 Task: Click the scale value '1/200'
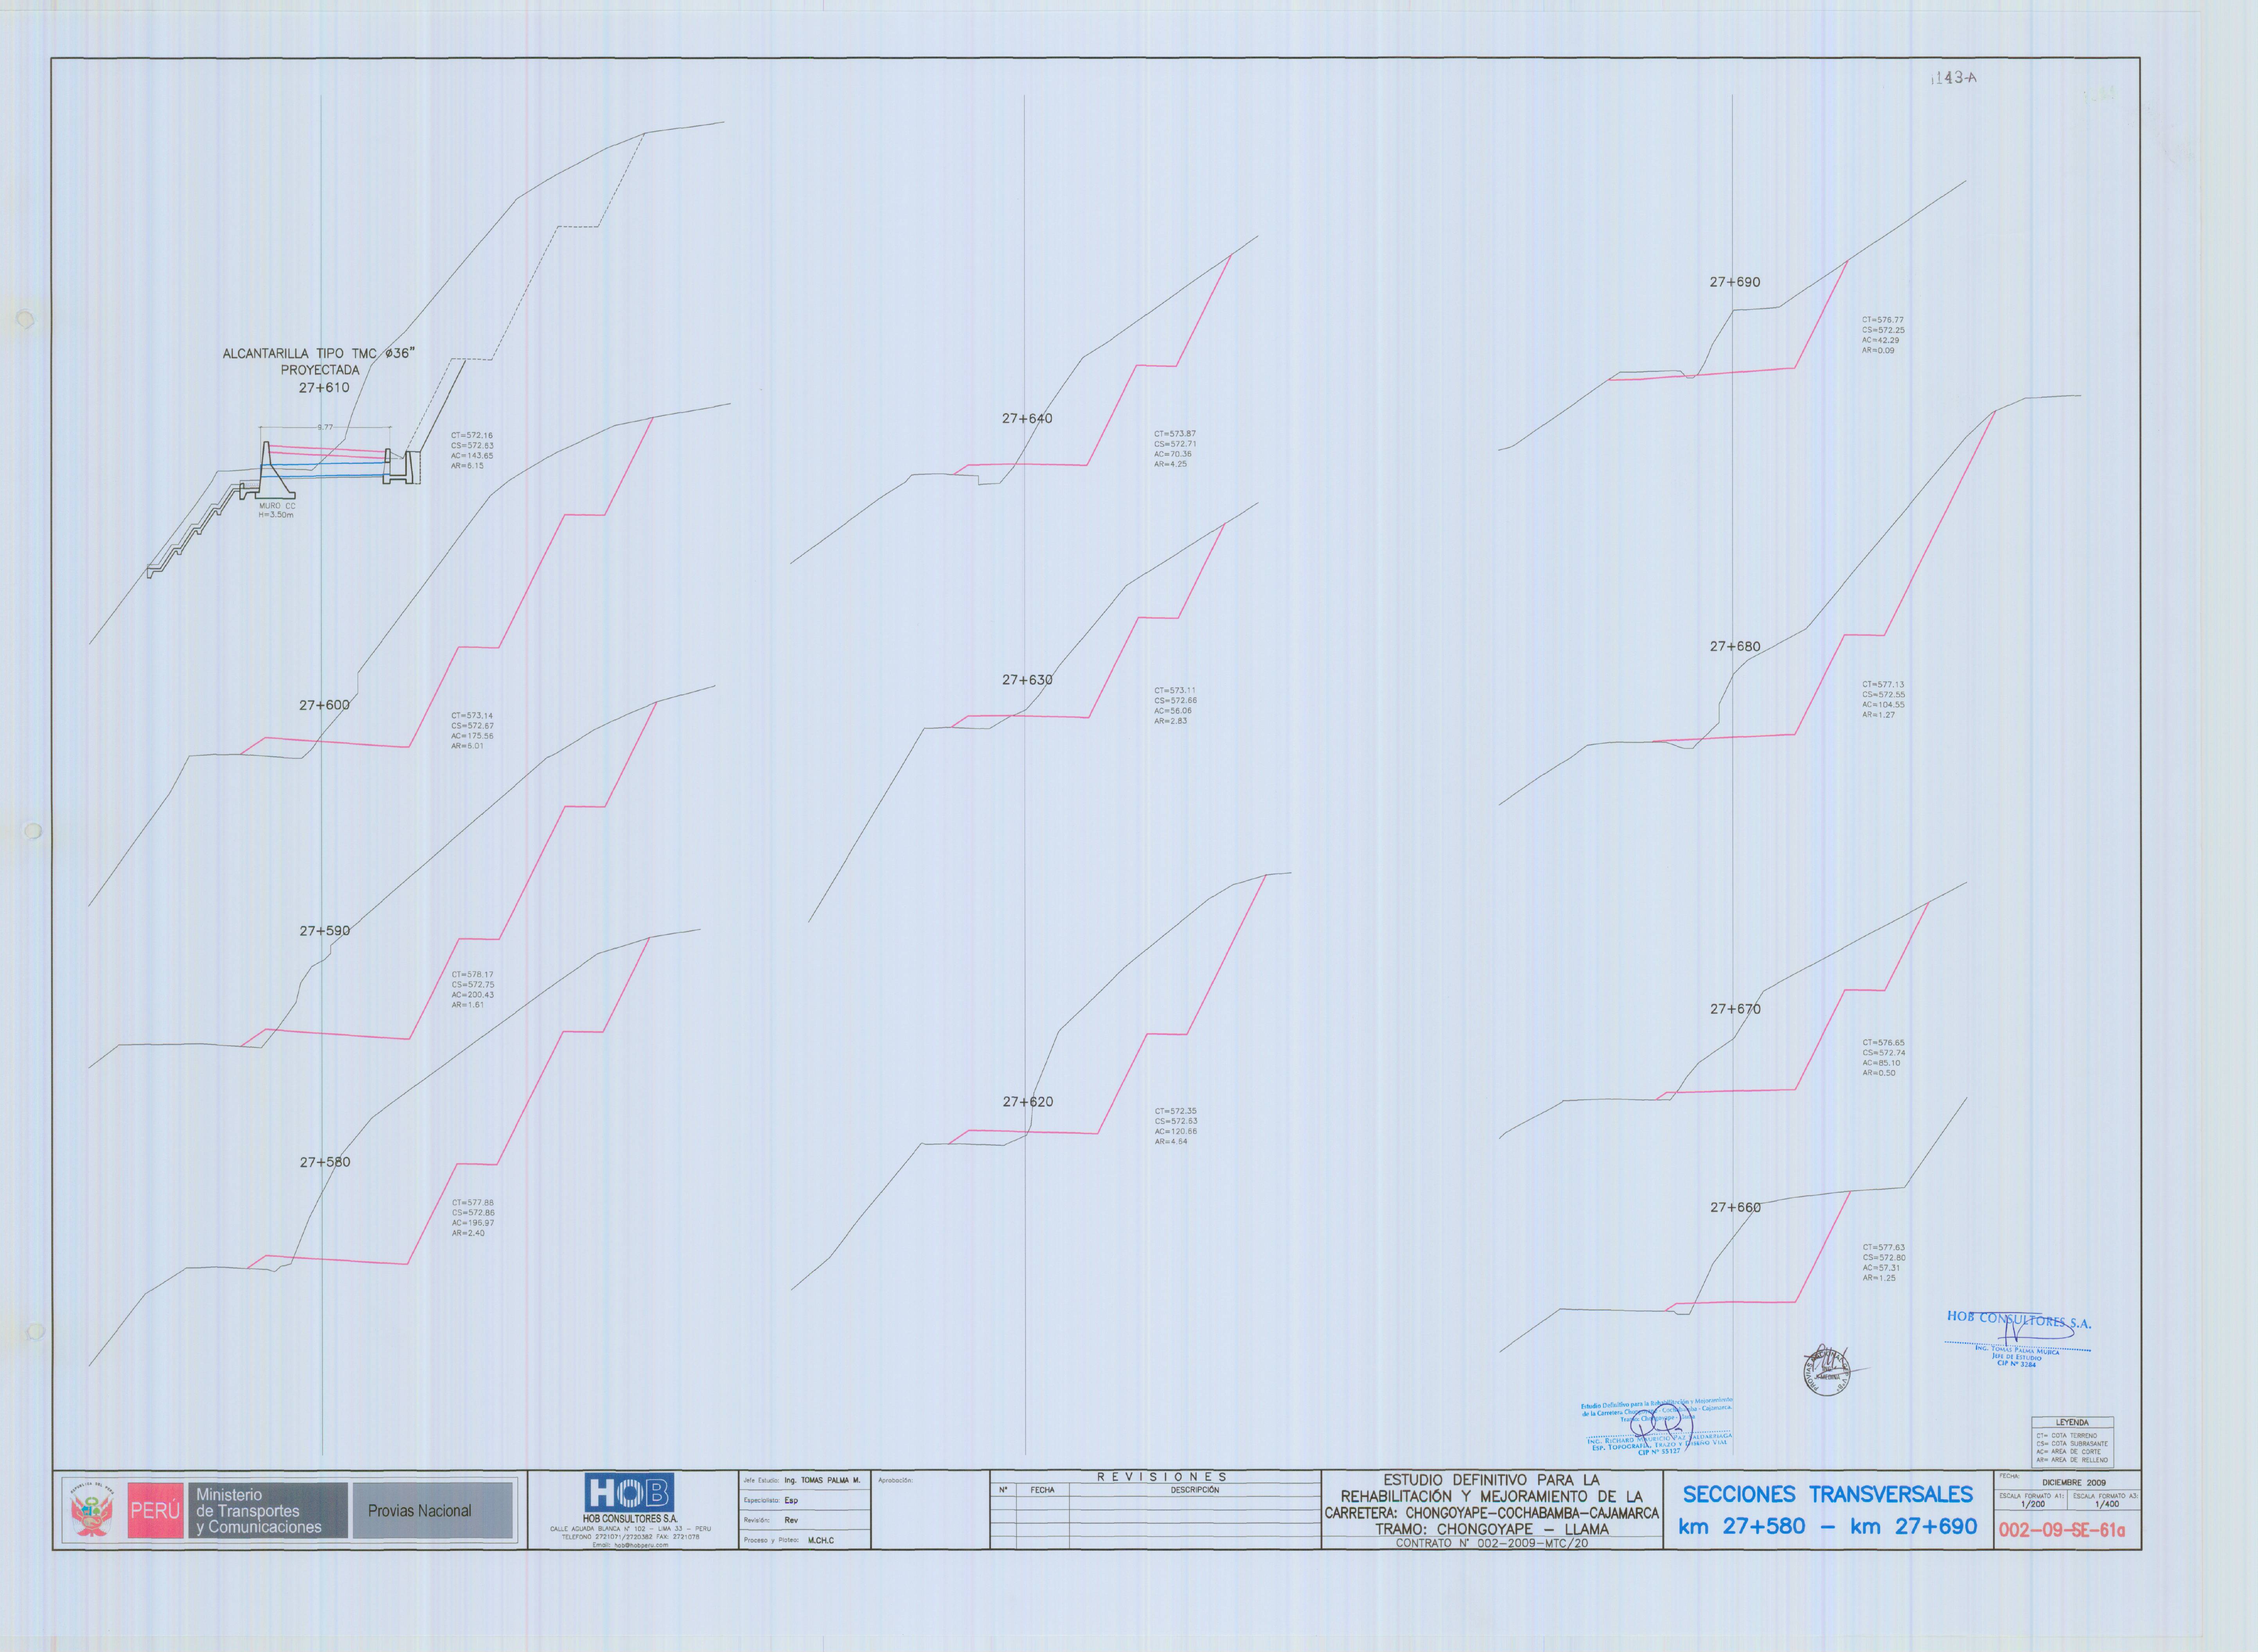(2032, 1504)
